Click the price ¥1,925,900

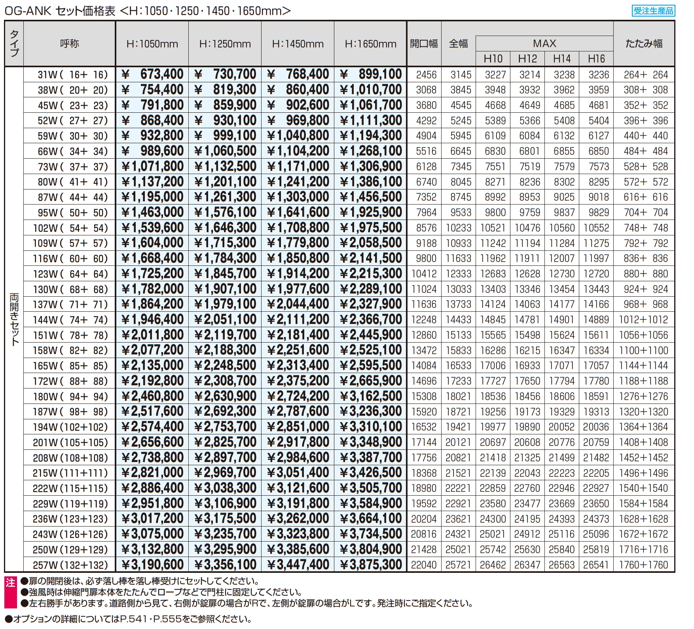coord(371,212)
